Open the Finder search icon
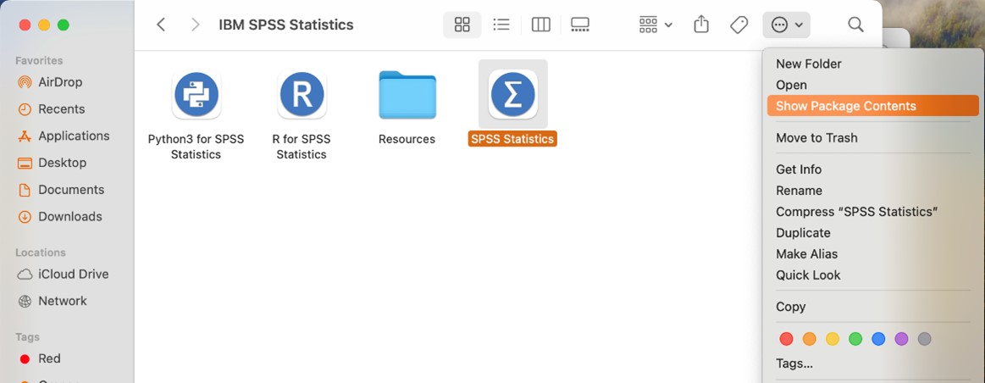Screen dimensions: 985x383 pyautogui.click(x=855, y=25)
